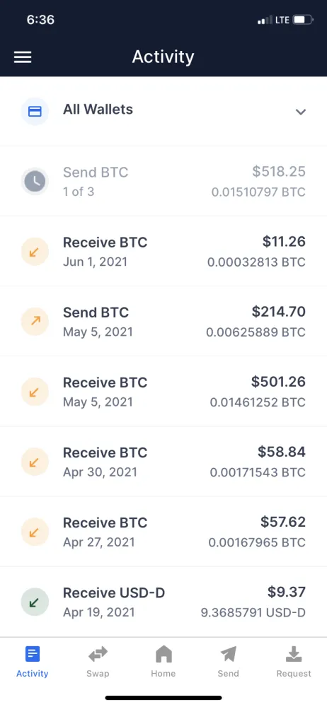Go to the Home tab
The image size is (327, 707).
[163, 661]
